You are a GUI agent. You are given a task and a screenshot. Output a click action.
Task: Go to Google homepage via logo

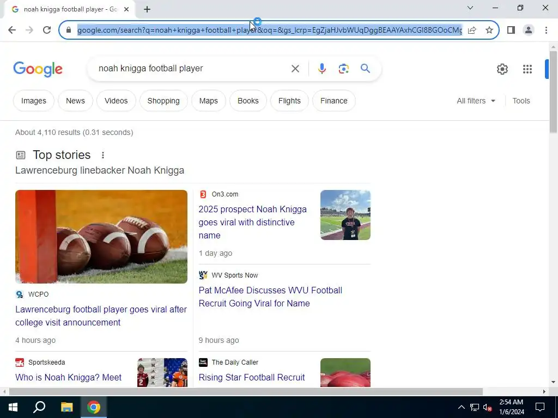pyautogui.click(x=38, y=69)
